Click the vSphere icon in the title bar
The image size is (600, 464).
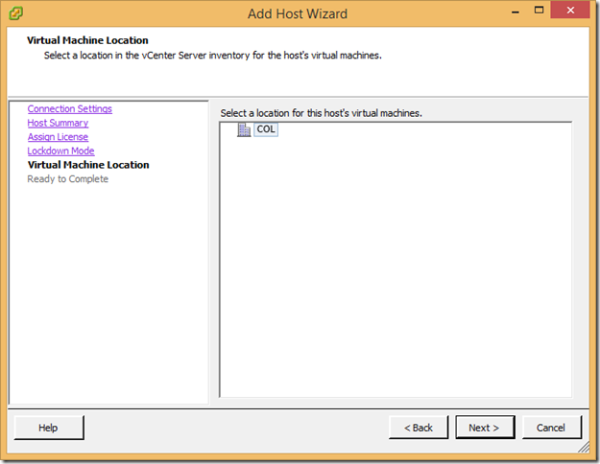point(16,13)
